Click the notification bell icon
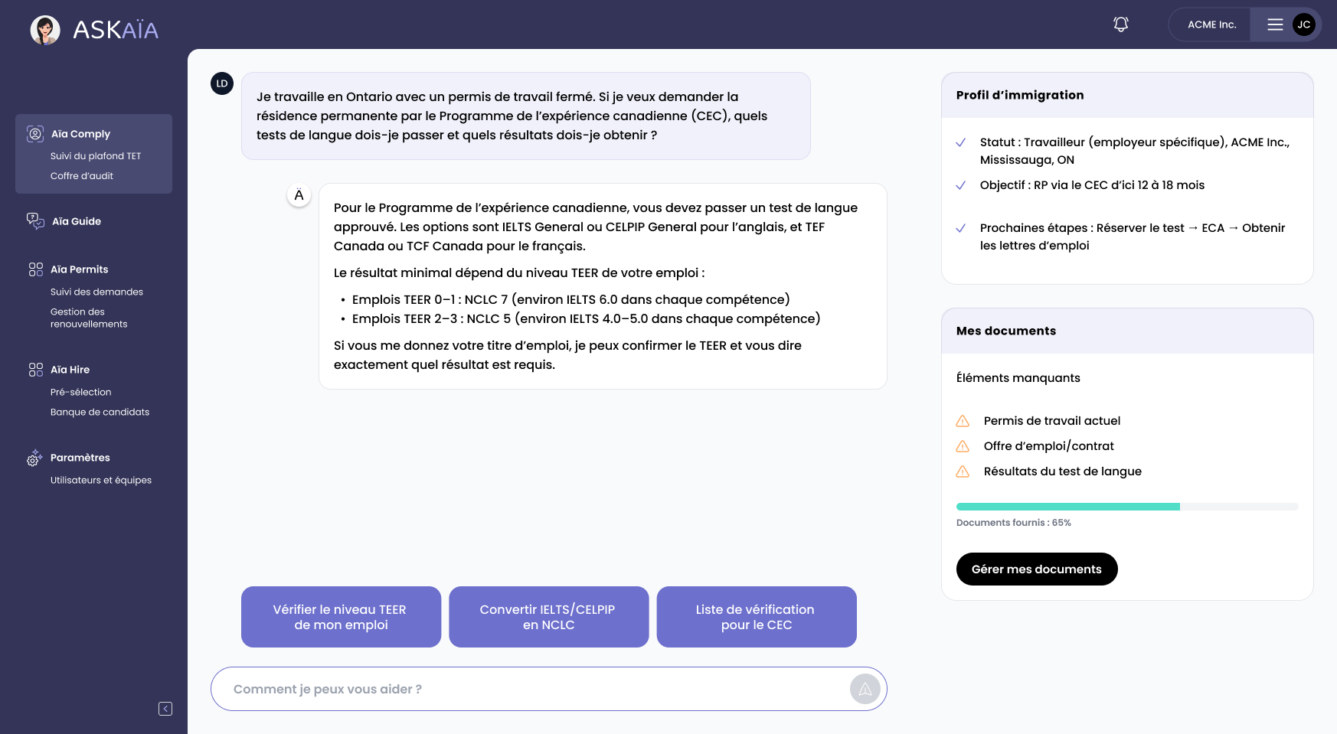The width and height of the screenshot is (1337, 734). pos(1120,24)
